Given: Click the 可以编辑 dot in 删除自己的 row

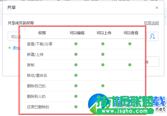Looking at the screenshot, I should (x=76, y=86).
